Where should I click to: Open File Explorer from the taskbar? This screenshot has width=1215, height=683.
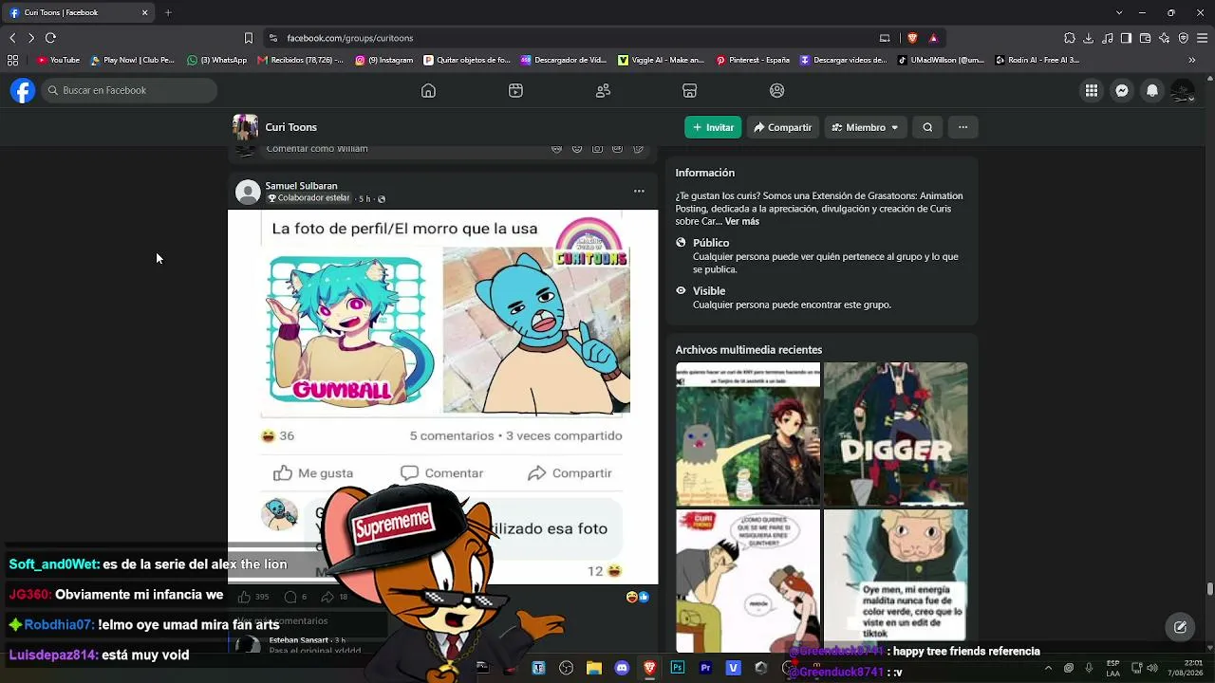point(594,668)
